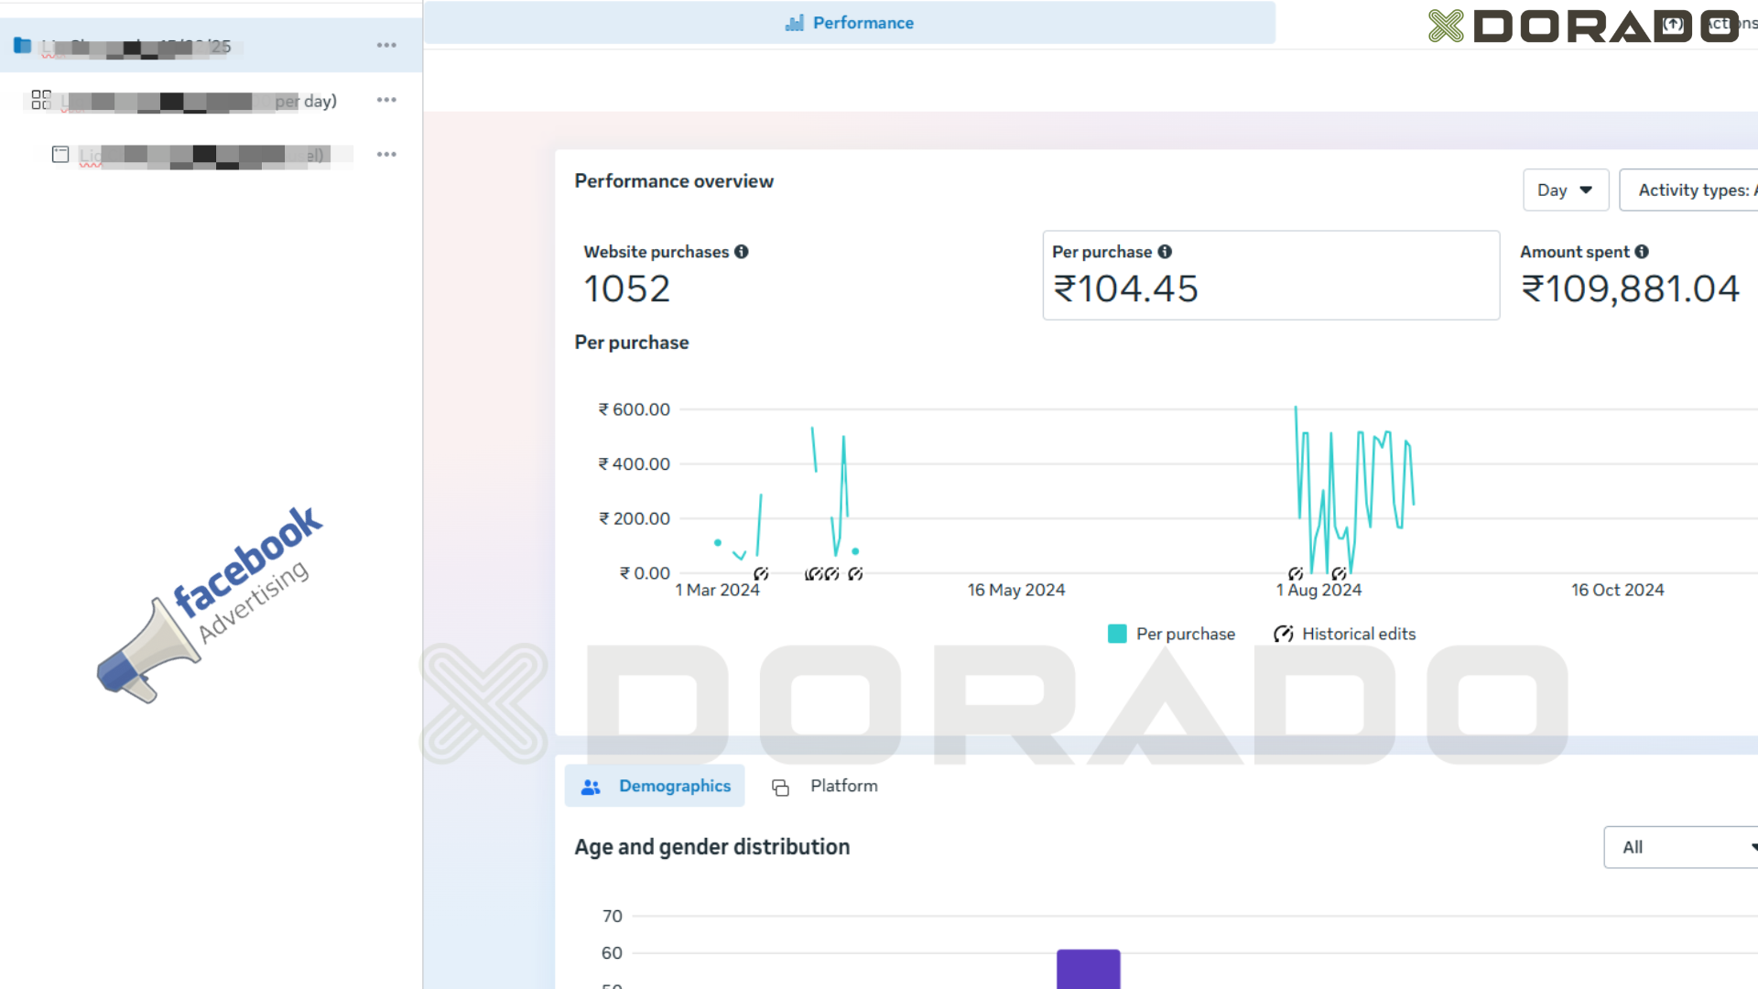Select the Per purchase metric card
The height and width of the screenshot is (989, 1758).
[x=1271, y=275]
